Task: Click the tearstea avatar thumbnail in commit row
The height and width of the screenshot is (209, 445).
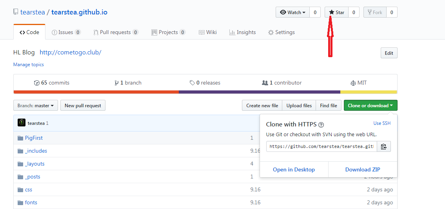Action: pos(22,123)
